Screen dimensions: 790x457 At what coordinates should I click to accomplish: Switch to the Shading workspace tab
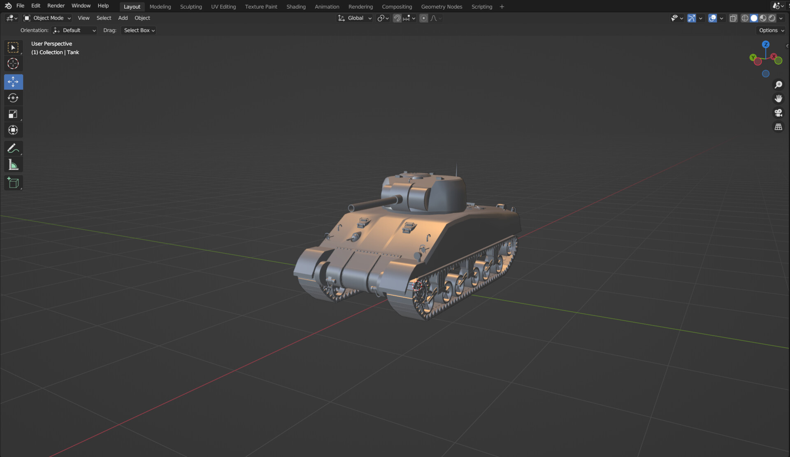(296, 7)
